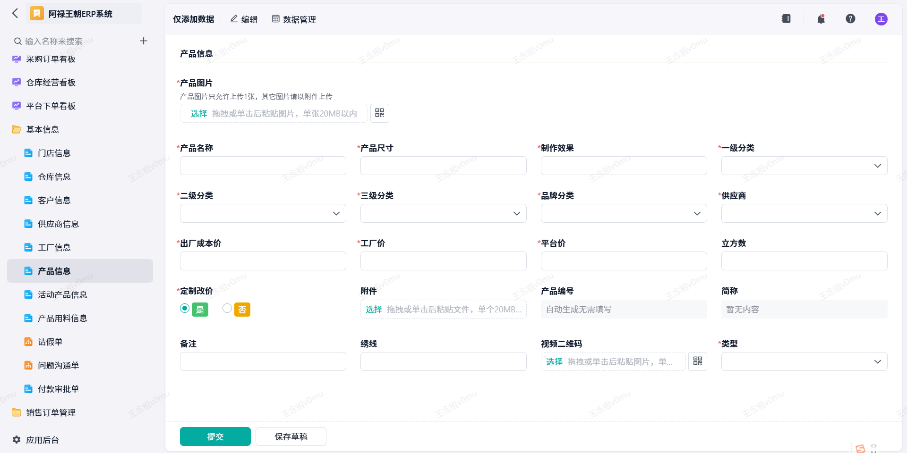Click the 付款审批单 form icon
907x453 pixels.
[x=28, y=389]
